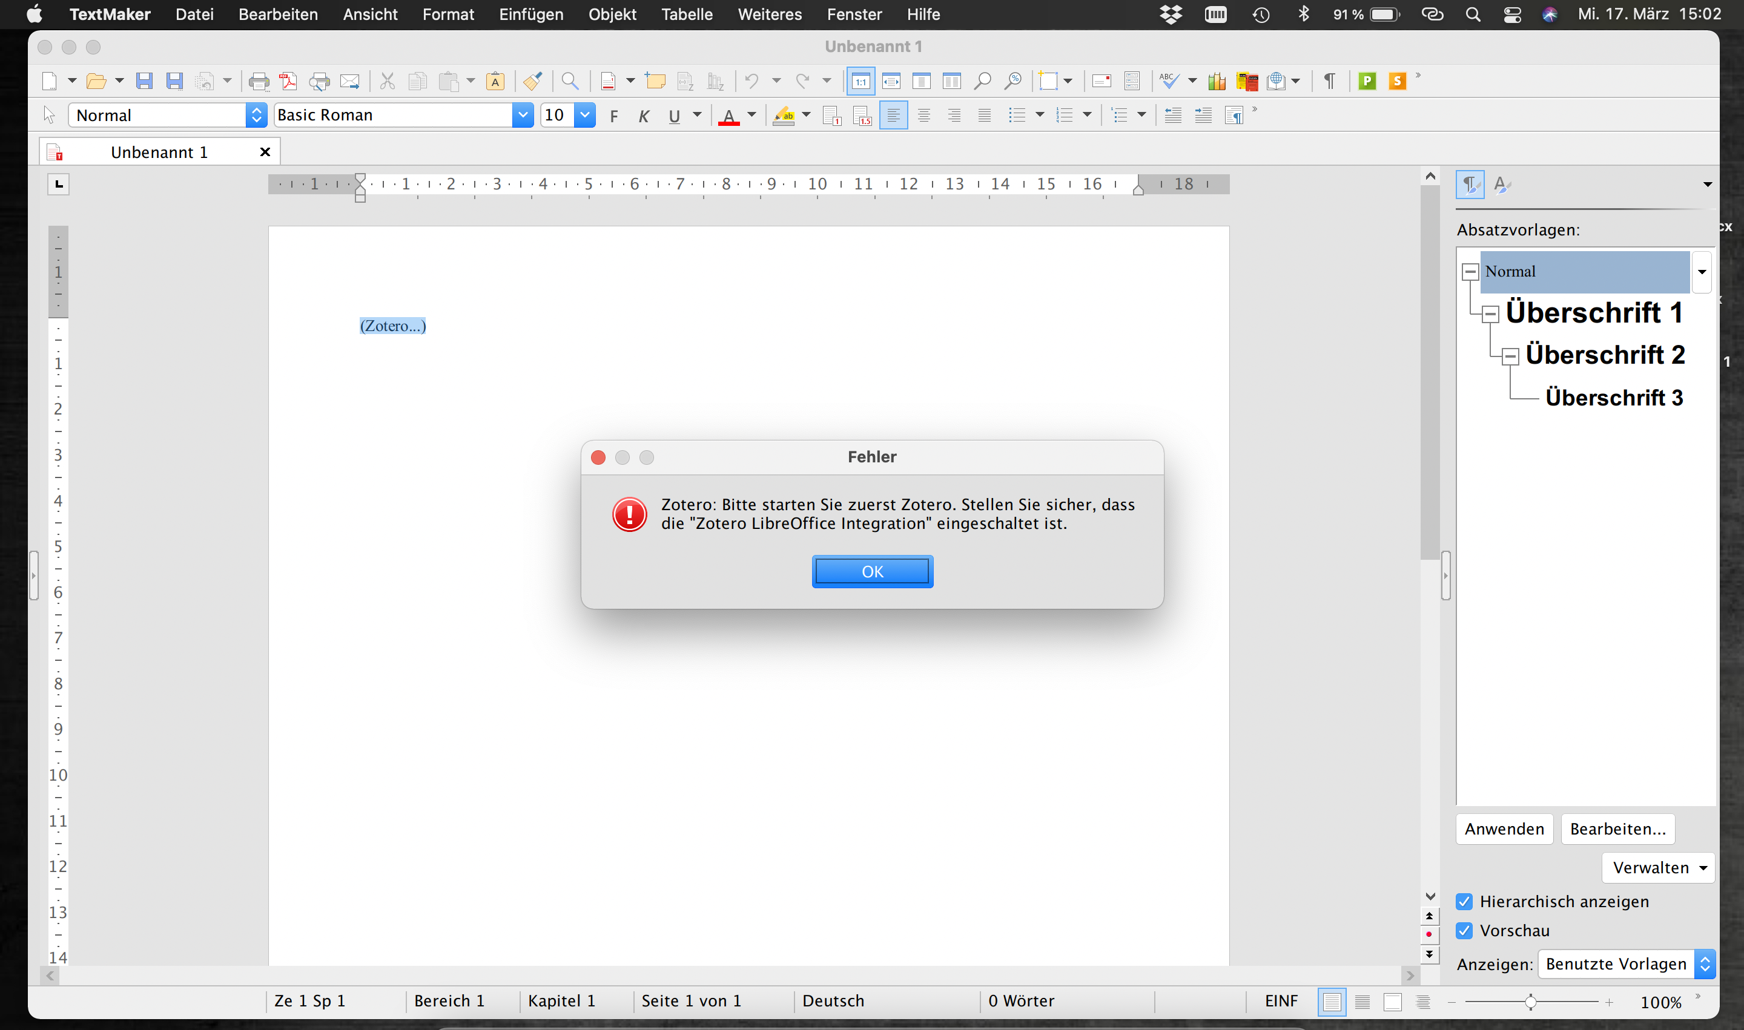Click the scissors cut icon
1744x1030 pixels.
[x=387, y=81]
